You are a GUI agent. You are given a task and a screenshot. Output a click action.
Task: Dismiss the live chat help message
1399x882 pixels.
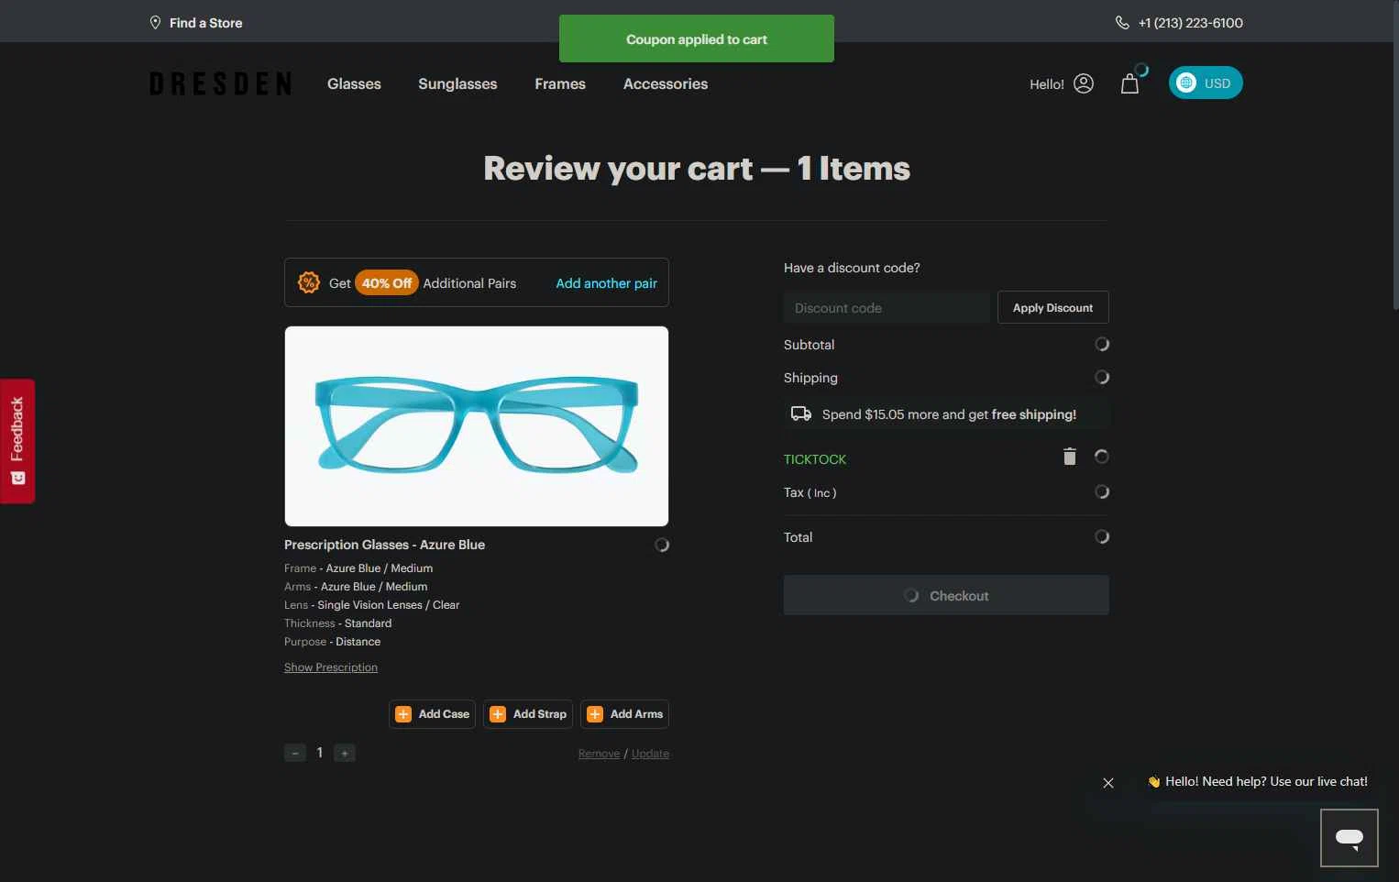[1108, 783]
